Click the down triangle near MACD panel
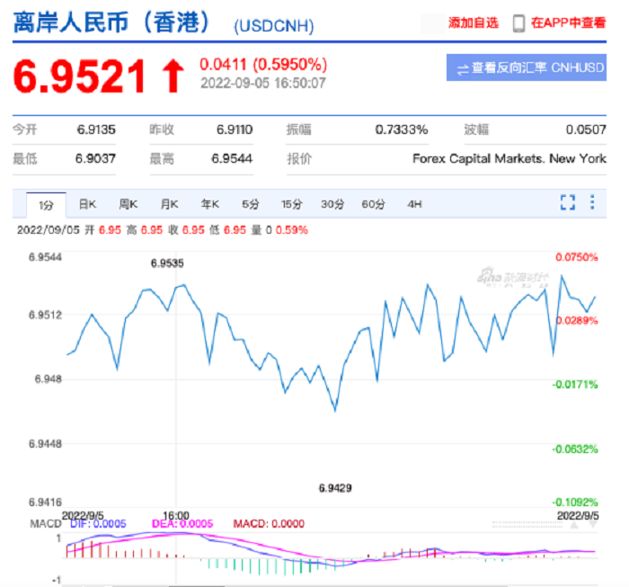This screenshot has height=587, width=629. click(x=593, y=525)
